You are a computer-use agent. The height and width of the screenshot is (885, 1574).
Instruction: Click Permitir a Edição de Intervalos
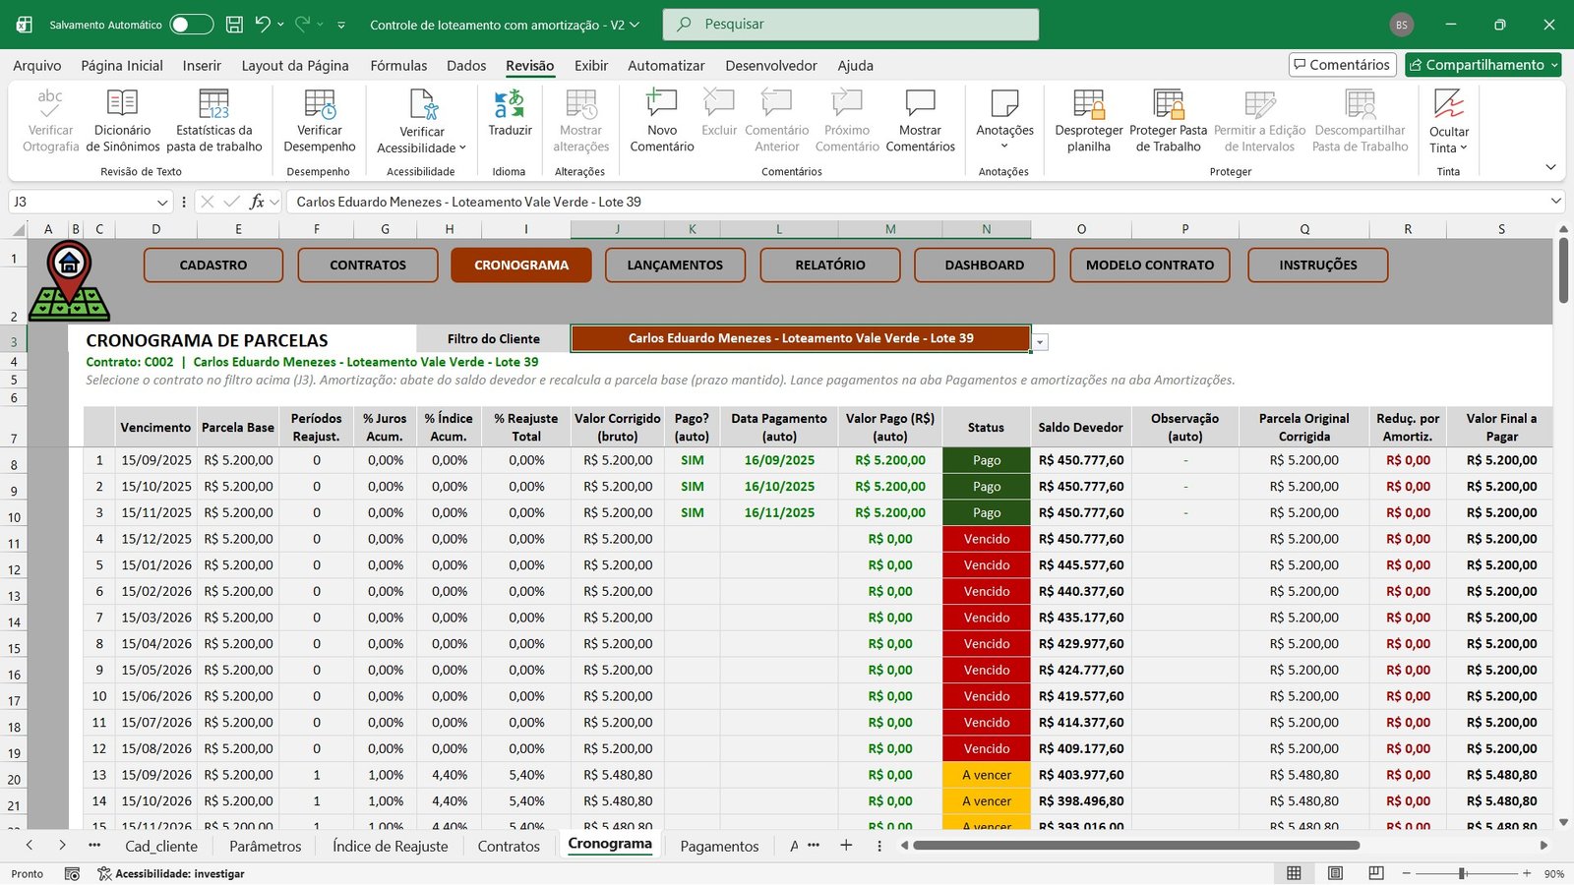click(x=1259, y=121)
